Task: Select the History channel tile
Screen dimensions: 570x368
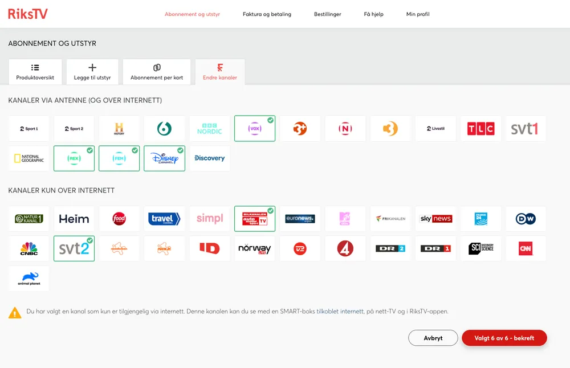Action: [119, 129]
